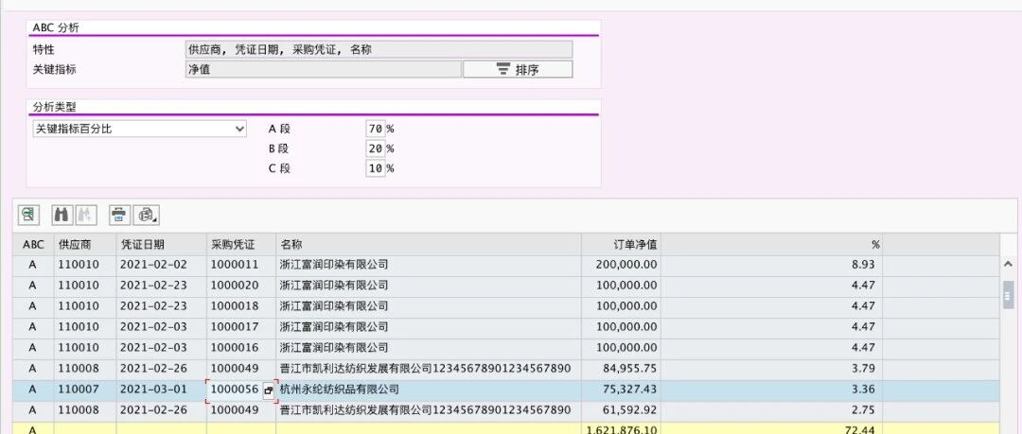Click the highlighted cell 1000056
The width and height of the screenshot is (1022, 434).
point(235,390)
